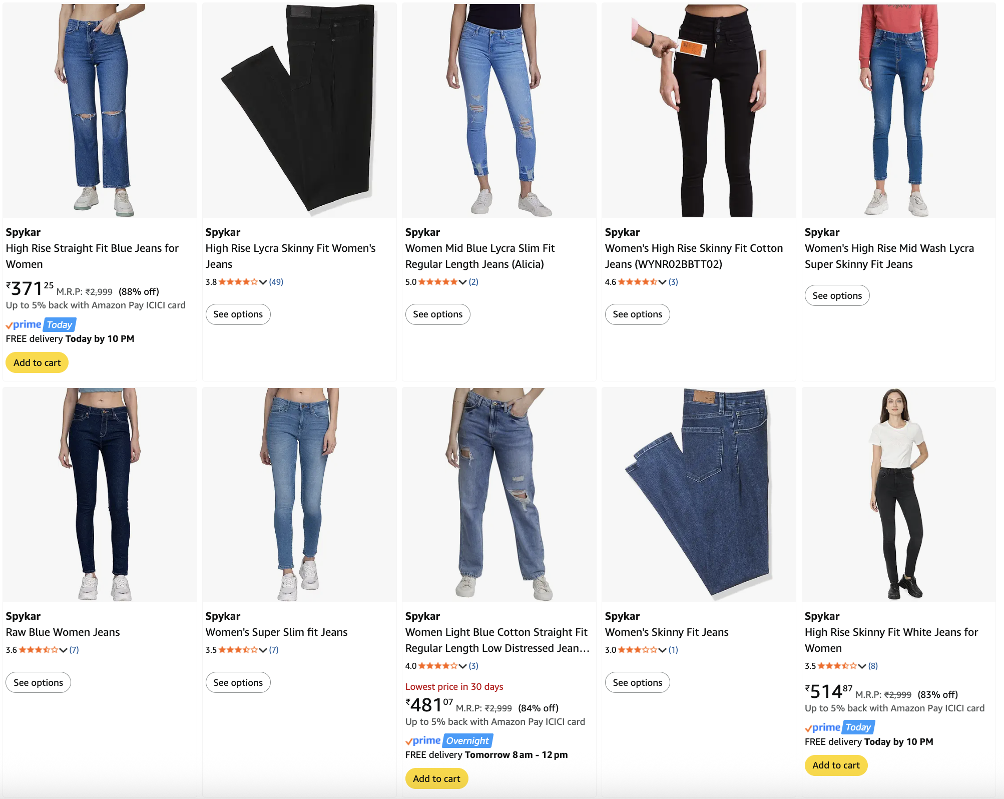1004x799 pixels.
Task: Expand rating chevron on High Rise Skinny White Jeans
Action: point(862,666)
